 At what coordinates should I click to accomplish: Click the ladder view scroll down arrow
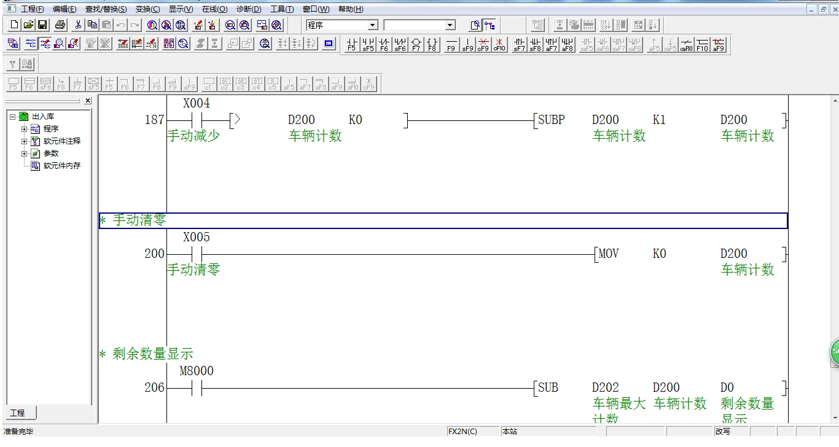click(x=834, y=418)
